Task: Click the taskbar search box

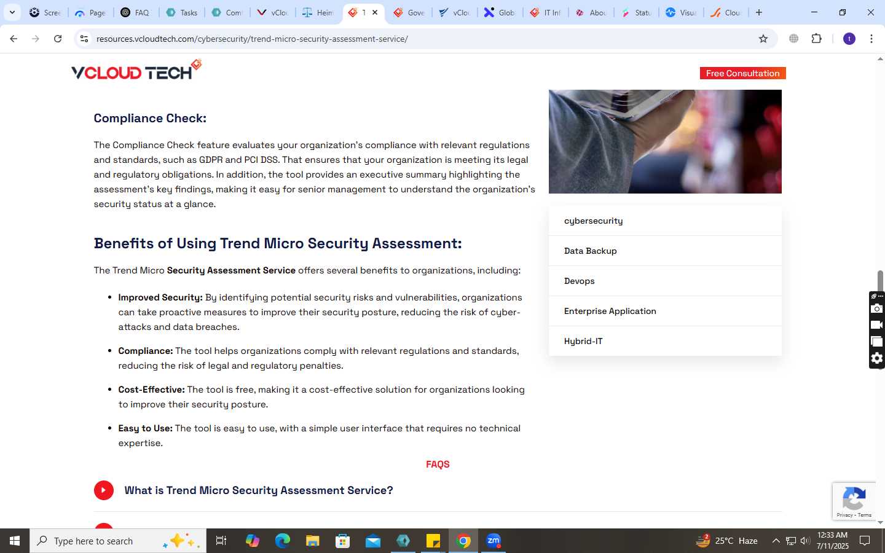Action: pyautogui.click(x=118, y=541)
